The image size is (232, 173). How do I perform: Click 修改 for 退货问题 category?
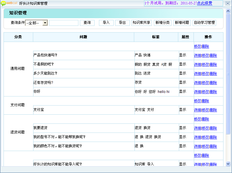(x=198, y=119)
